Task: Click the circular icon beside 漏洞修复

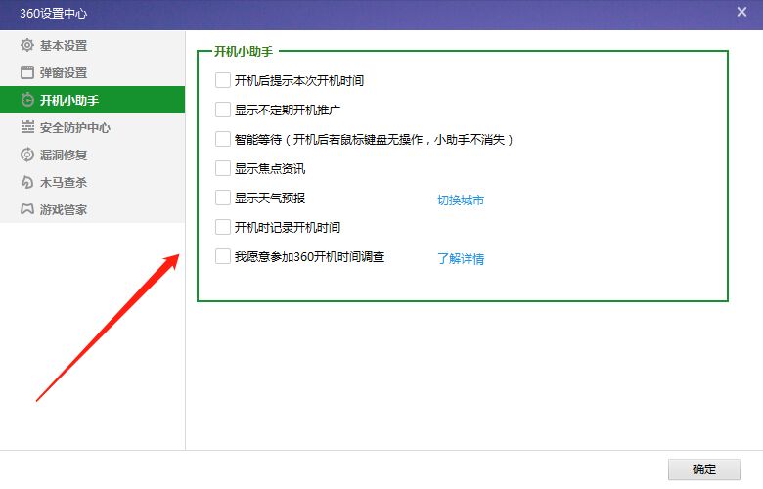Action: pos(27,155)
